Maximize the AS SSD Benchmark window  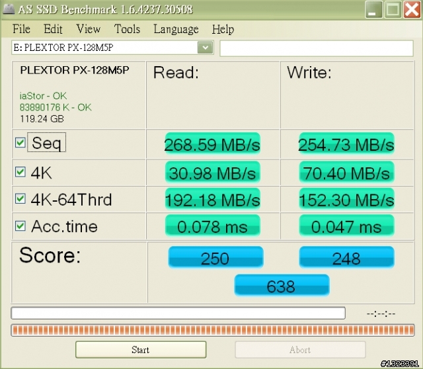click(393, 9)
